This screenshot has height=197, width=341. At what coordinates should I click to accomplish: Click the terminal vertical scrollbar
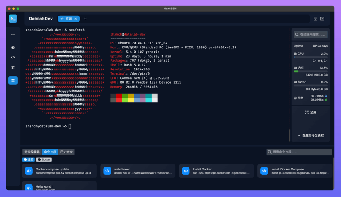pos(290,135)
